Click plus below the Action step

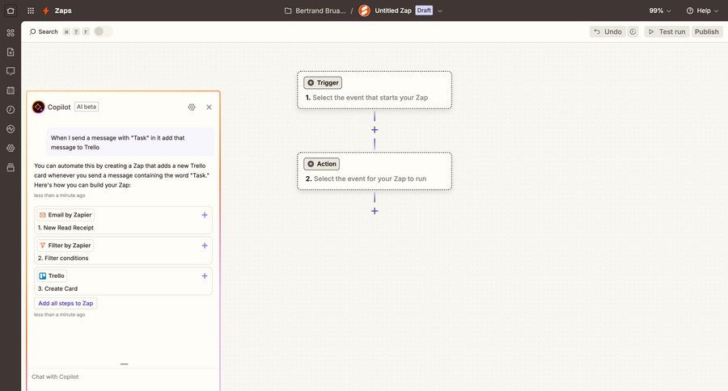pyautogui.click(x=375, y=211)
